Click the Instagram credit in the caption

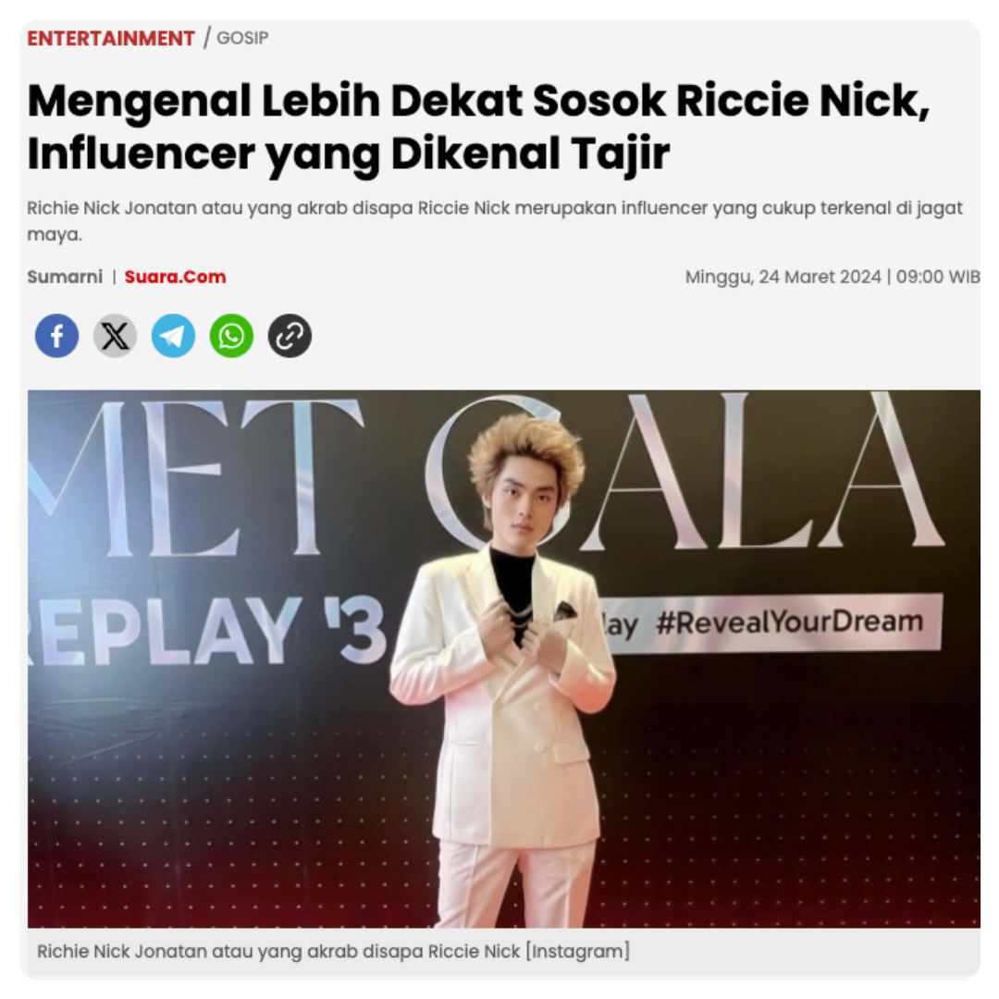pos(577,951)
